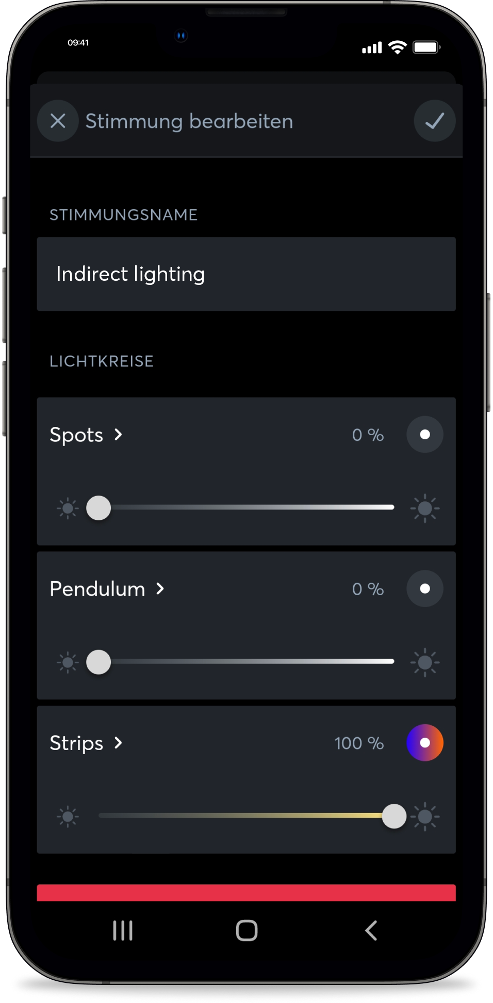The width and height of the screenshot is (493, 1003).
Task: Click the Strips minimum brightness icon
Action: click(x=68, y=816)
